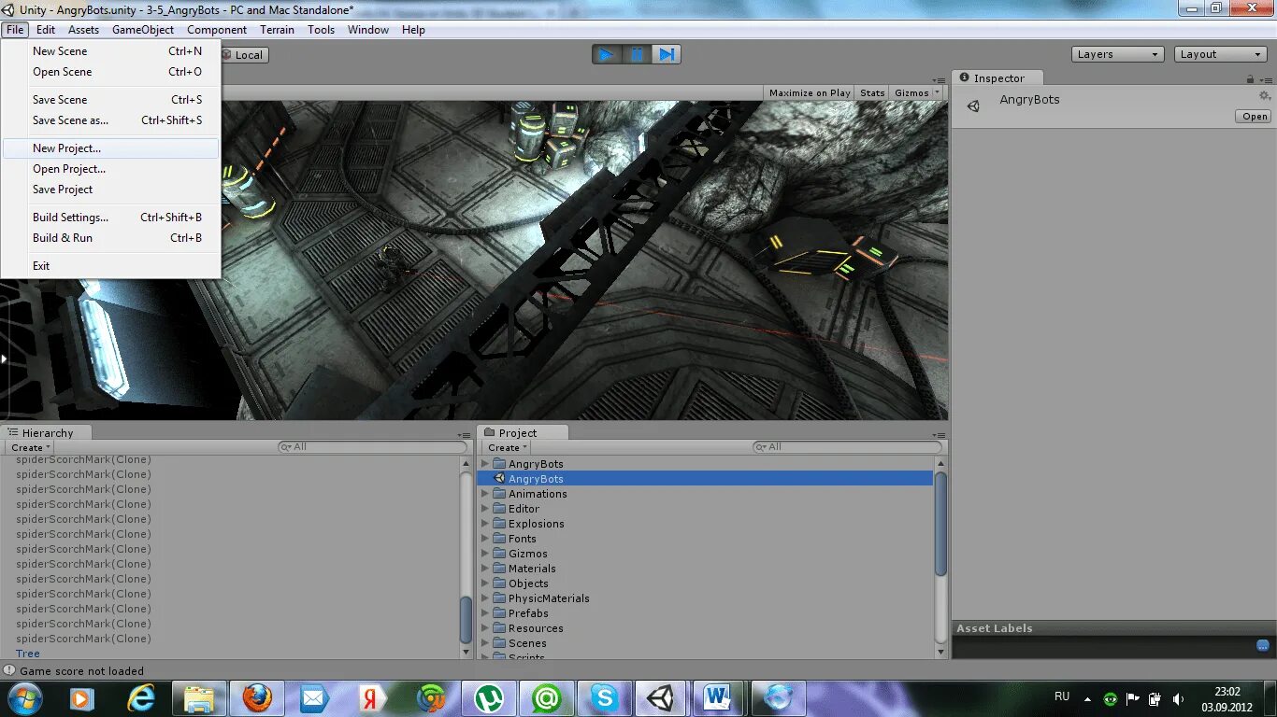Select the AngryBots scene asset icon
This screenshot has height=717, width=1277.
[500, 479]
